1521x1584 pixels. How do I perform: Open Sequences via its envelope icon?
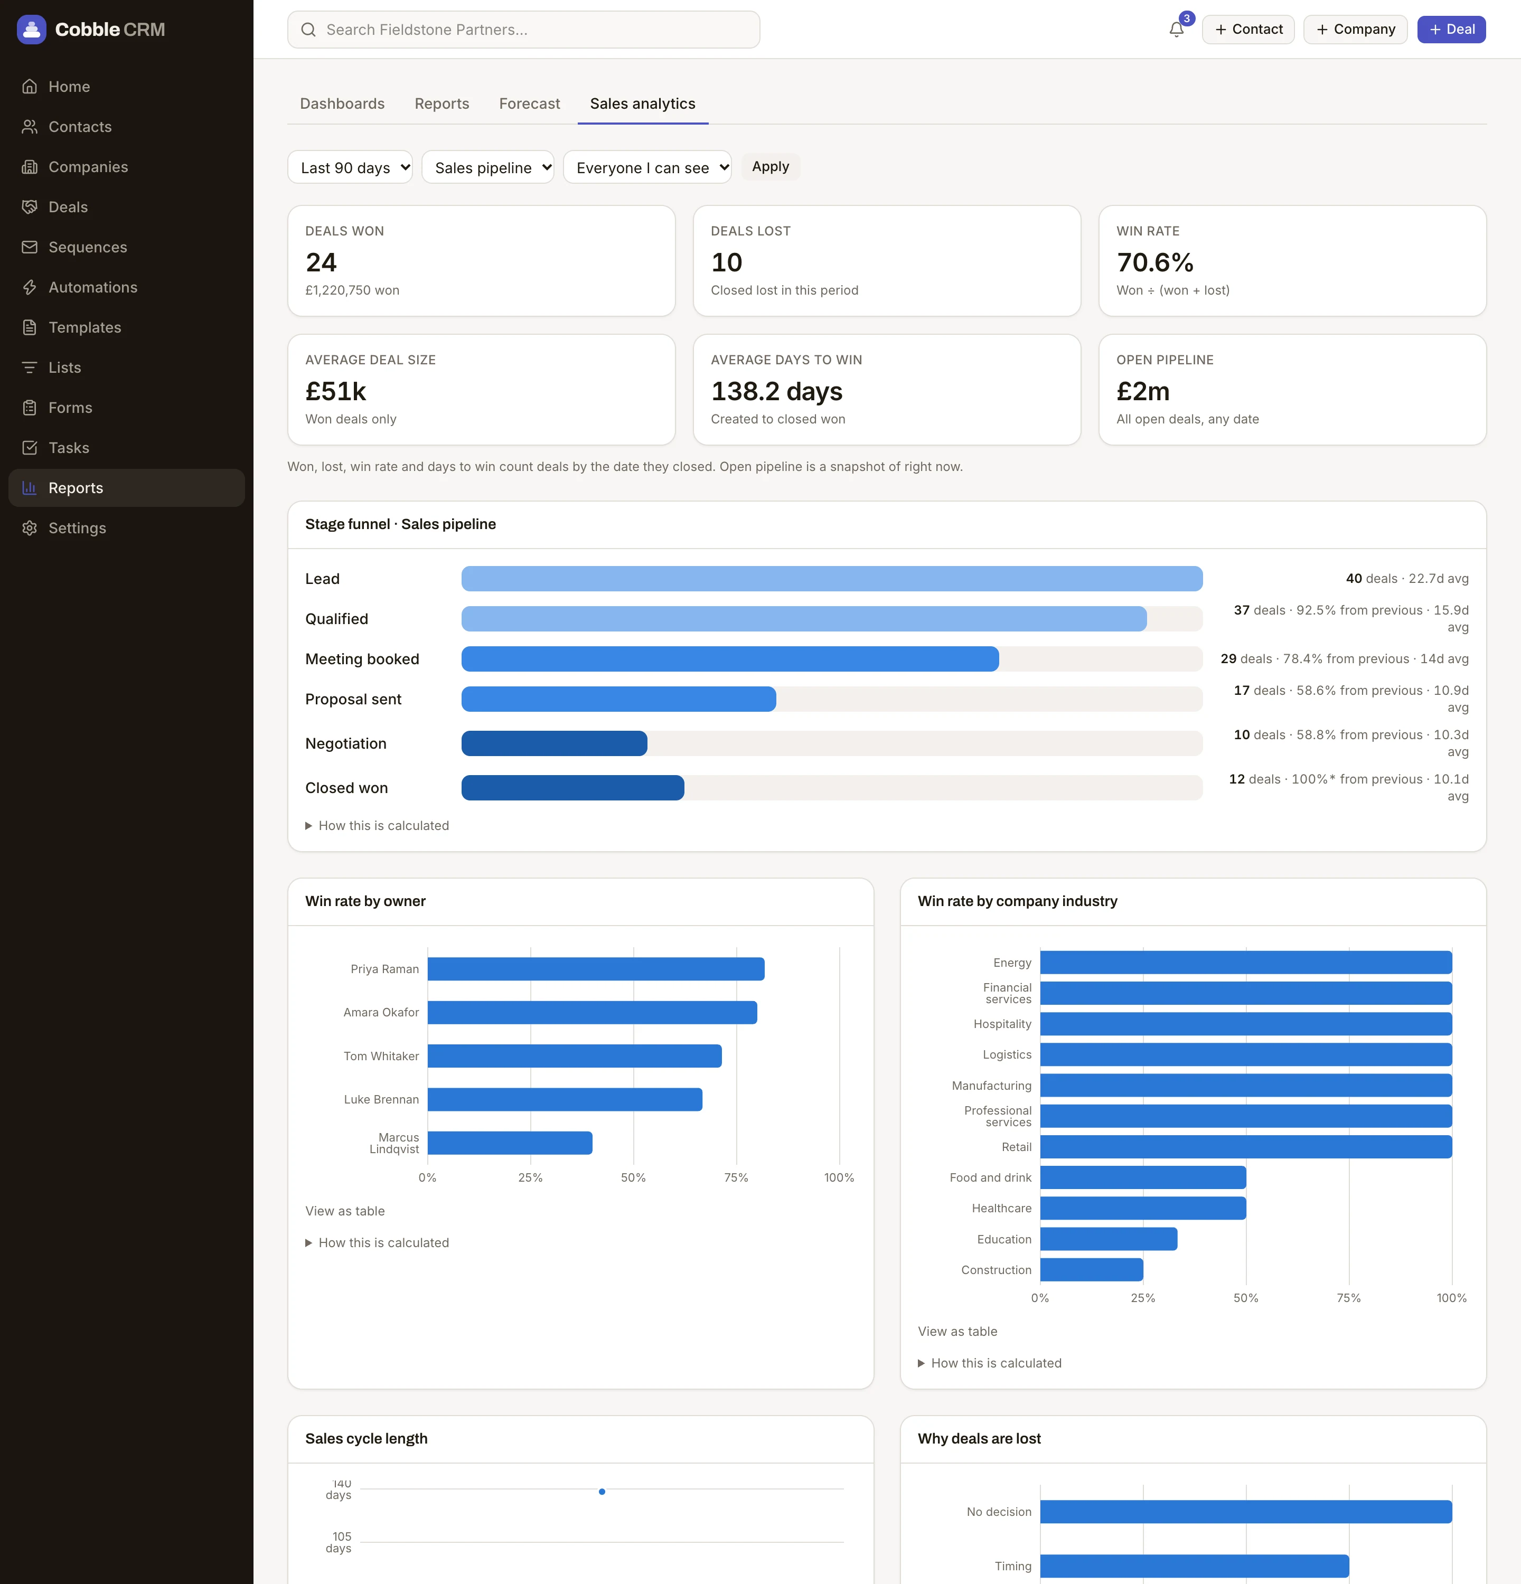point(30,247)
